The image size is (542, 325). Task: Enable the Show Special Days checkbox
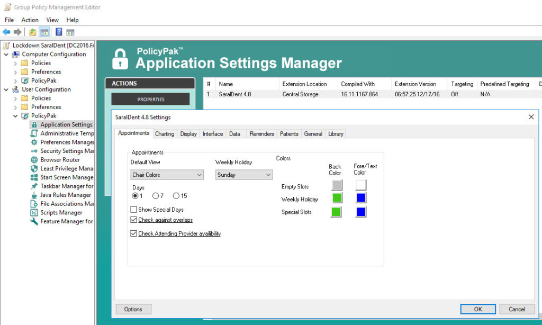coord(134,210)
